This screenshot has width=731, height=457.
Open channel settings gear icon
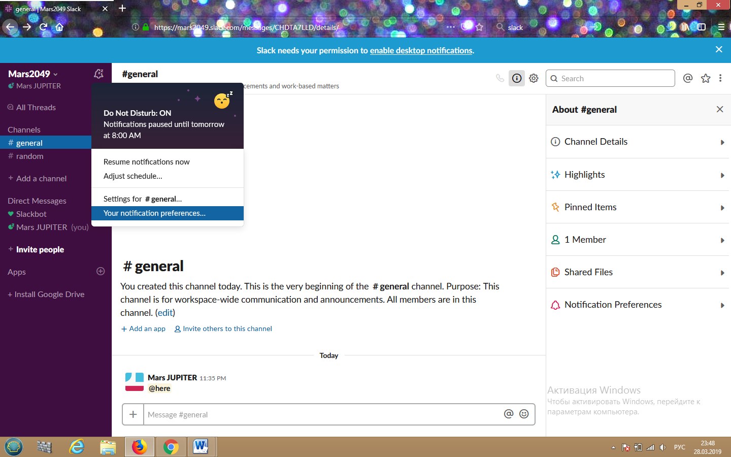(x=534, y=78)
